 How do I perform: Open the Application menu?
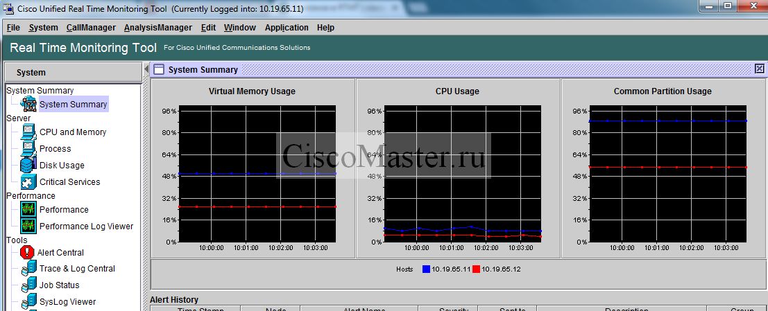pos(287,28)
